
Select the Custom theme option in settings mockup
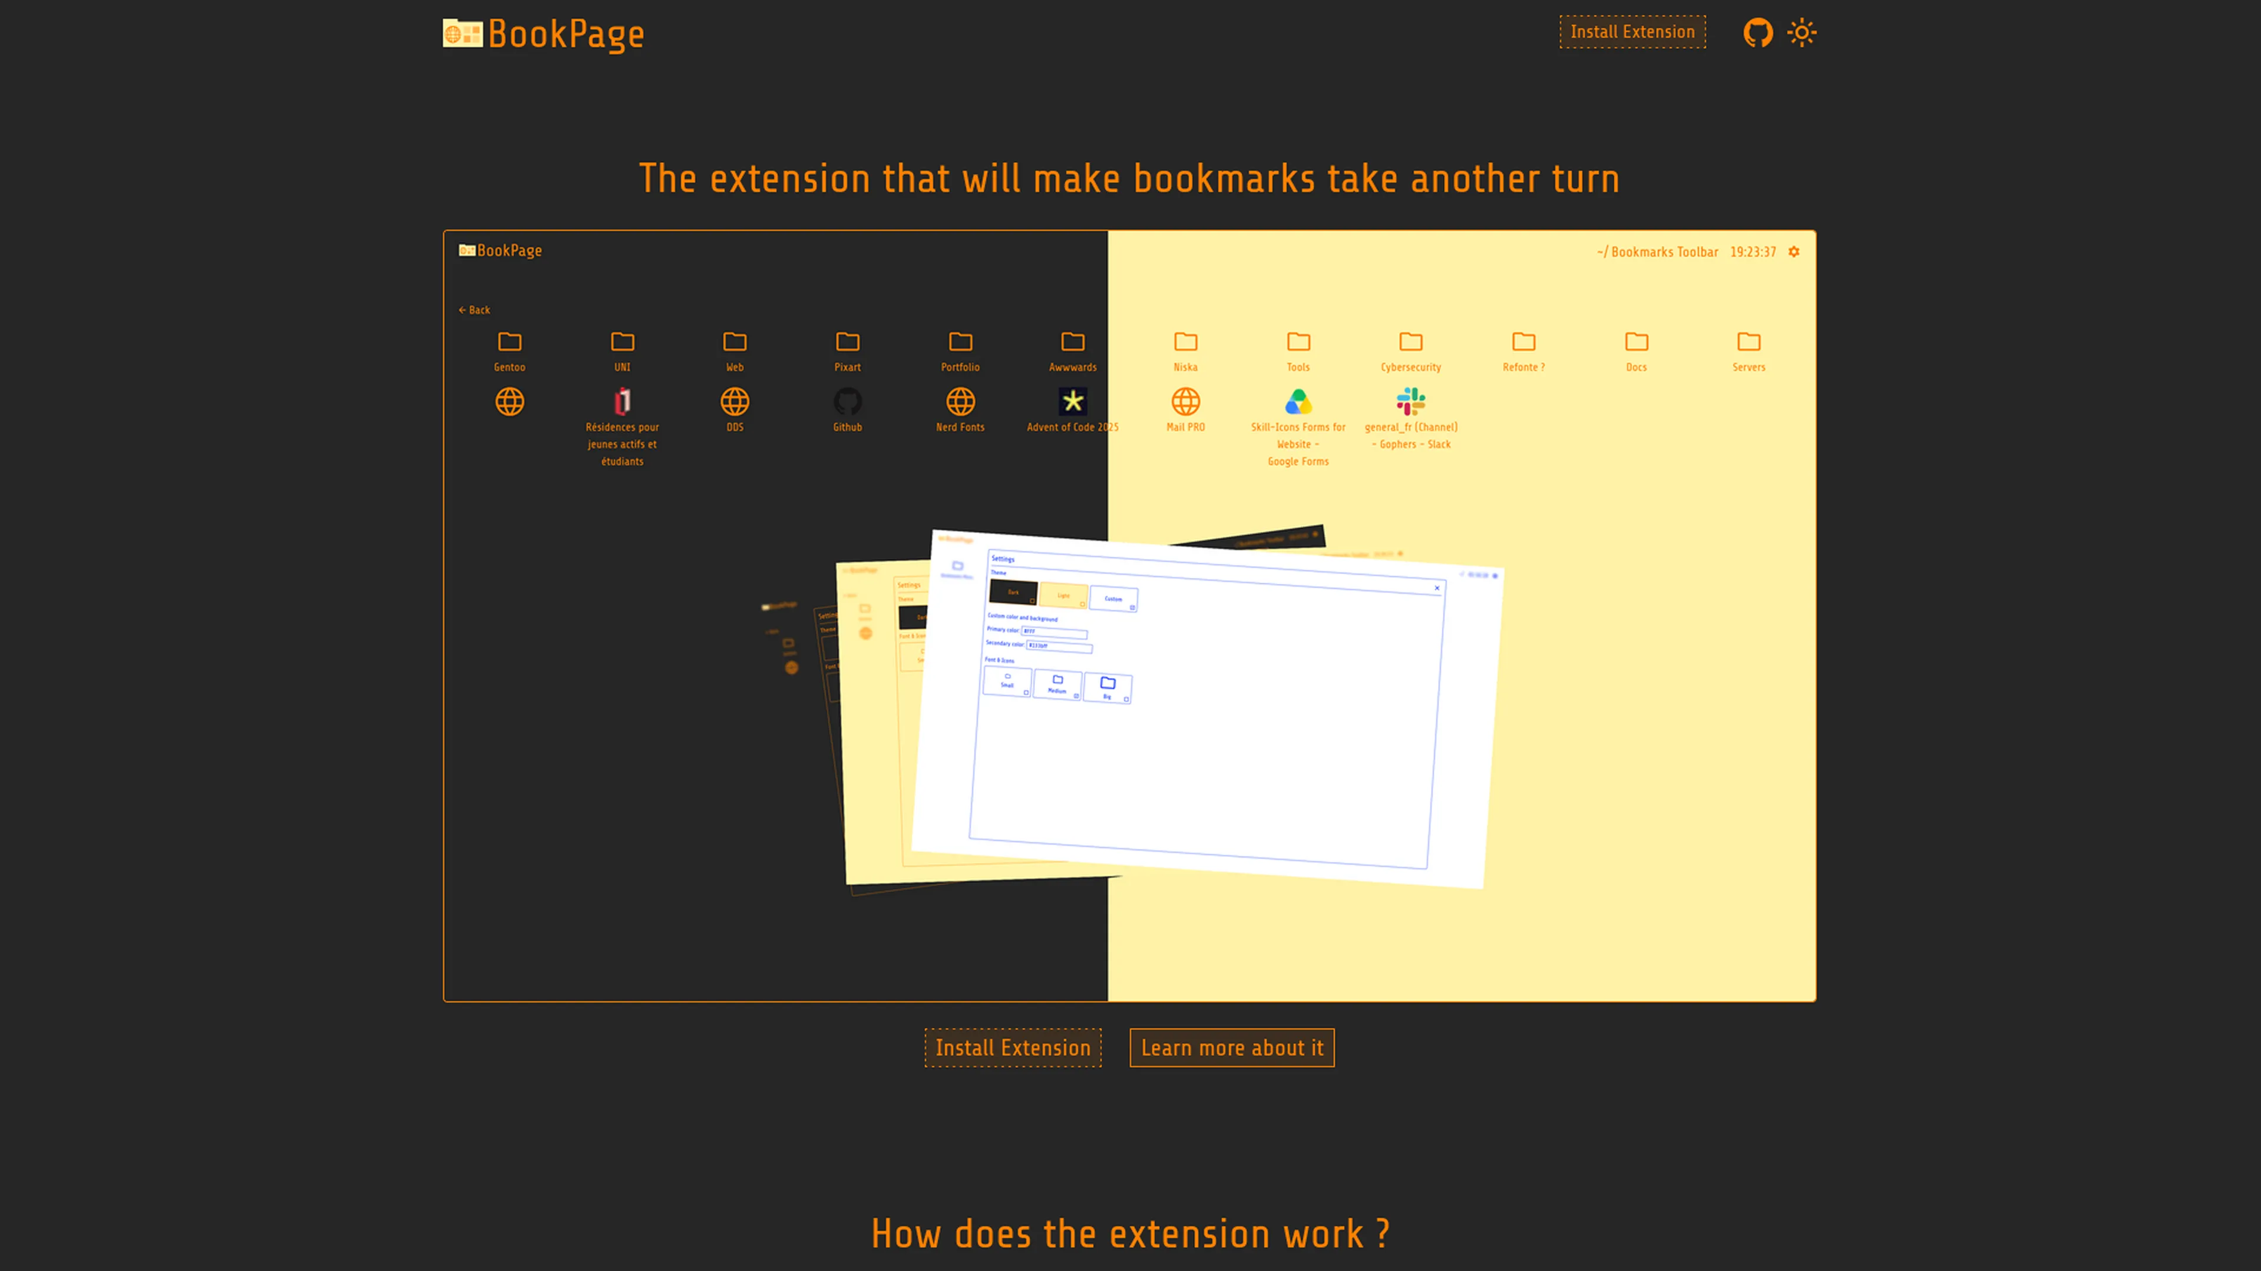[1113, 600]
